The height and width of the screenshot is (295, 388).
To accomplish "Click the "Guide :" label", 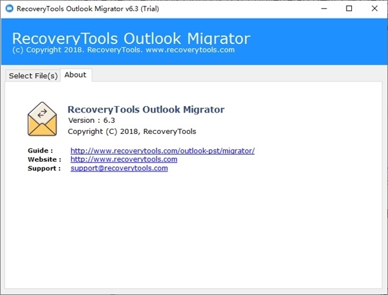I will [x=40, y=151].
